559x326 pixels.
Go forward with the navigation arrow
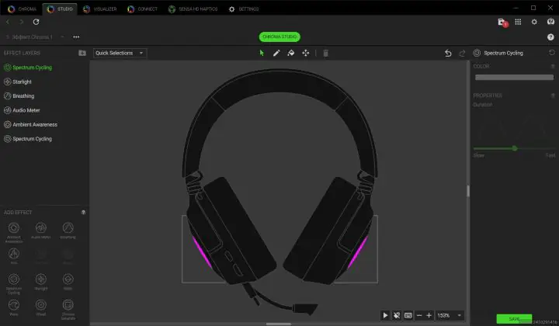click(21, 22)
